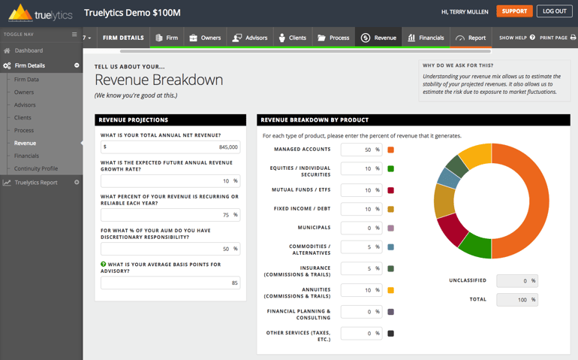Switch to the Process tab
The image size is (578, 360).
click(333, 38)
